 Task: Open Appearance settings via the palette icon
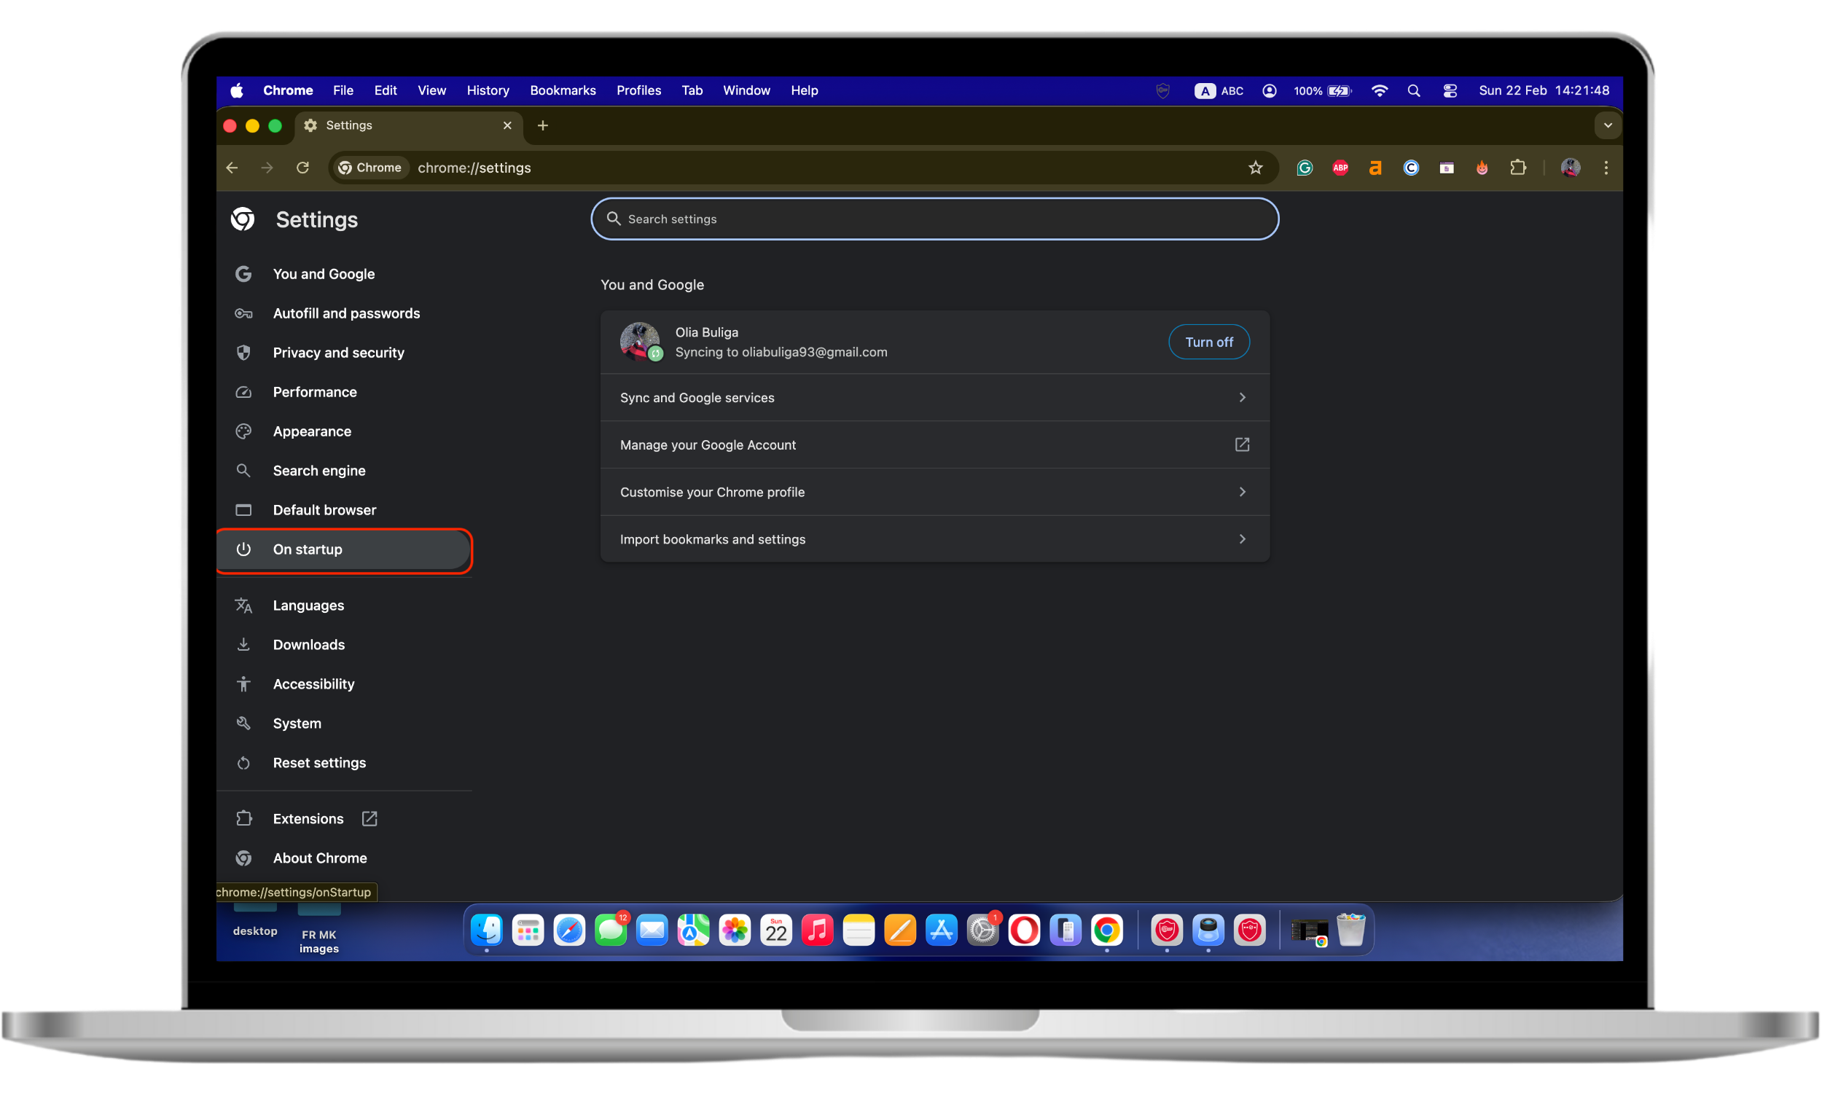tap(243, 431)
